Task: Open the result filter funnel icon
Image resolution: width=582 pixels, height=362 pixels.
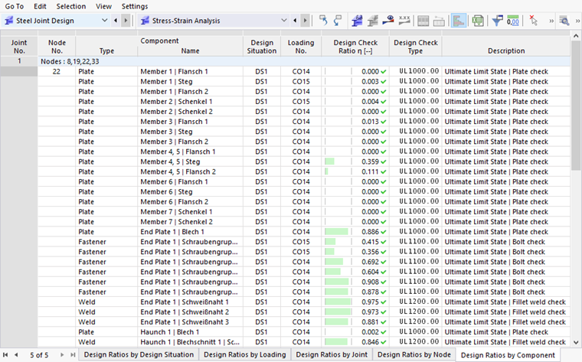Action: pos(497,21)
